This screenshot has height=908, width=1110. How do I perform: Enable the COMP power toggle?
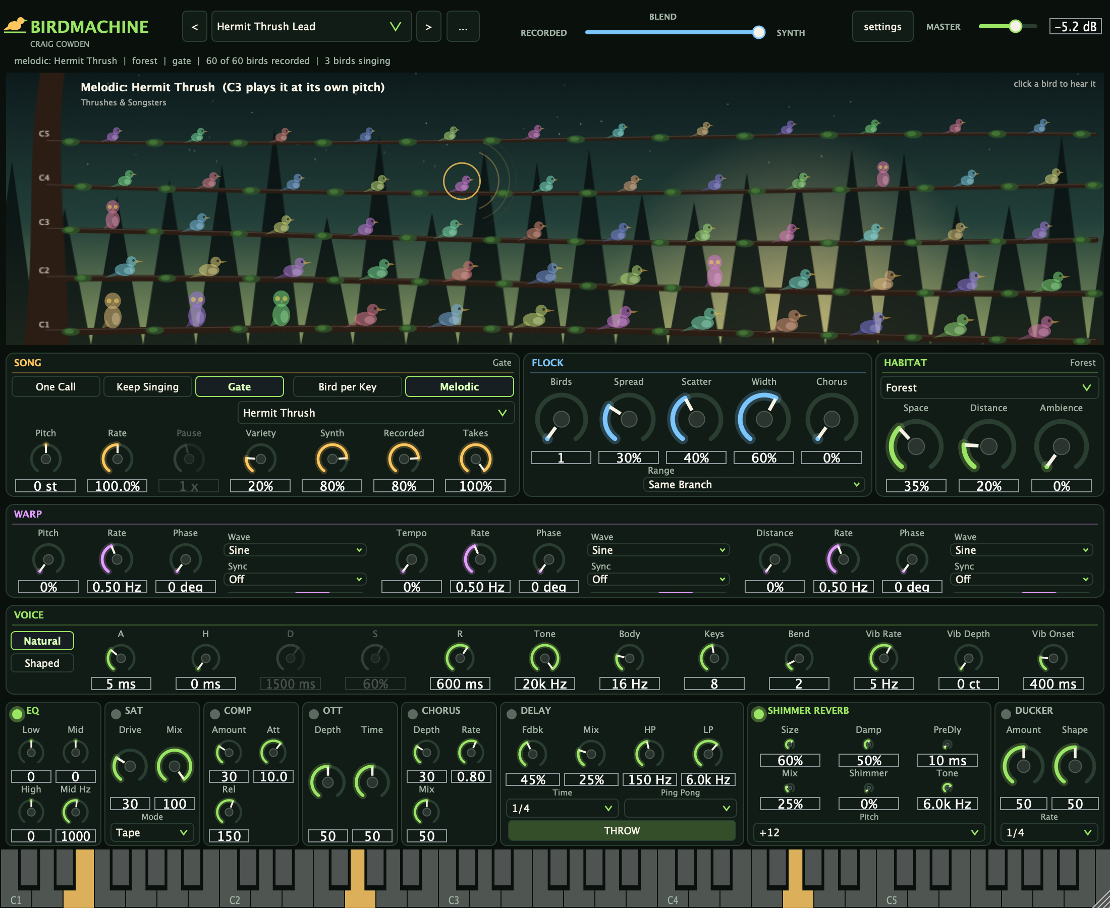214,713
